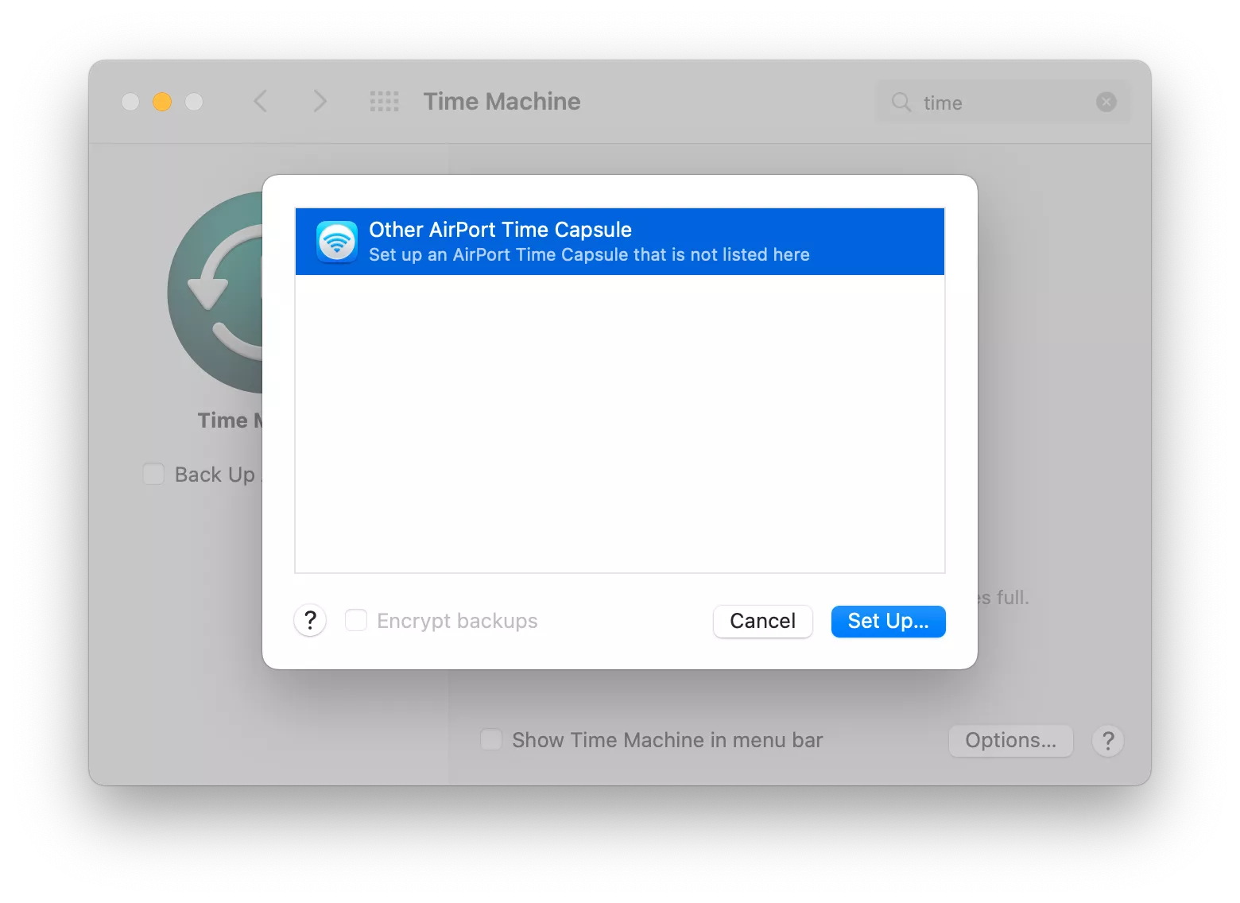Viewport: 1240px width, 903px height.
Task: Open Show All preferences grid icon
Action: (x=384, y=101)
